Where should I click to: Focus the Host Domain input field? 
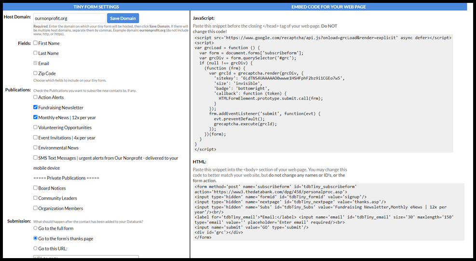[x=69, y=18]
